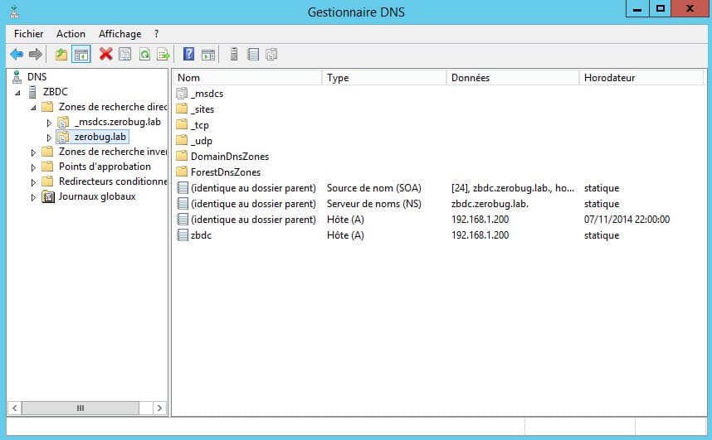Minimize the Gestionnaire DNS window
Screen dimensions: 712x440
tap(637, 8)
